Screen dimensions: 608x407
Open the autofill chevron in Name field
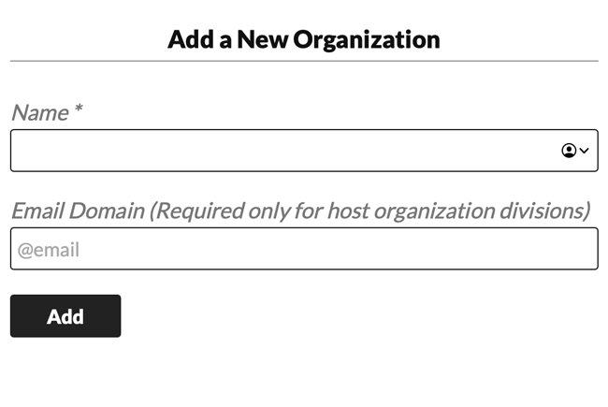coord(585,151)
